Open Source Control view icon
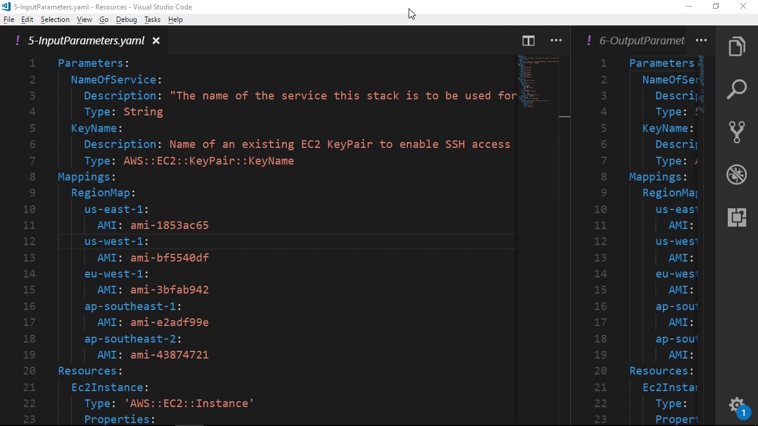Viewport: 758px width, 426px height. 737,132
